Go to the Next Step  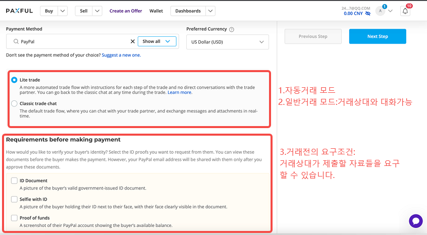(378, 36)
